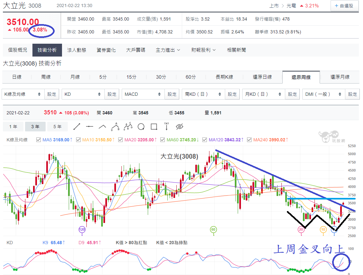The height and width of the screenshot is (275, 363).
Task: Toggle the hide drawings eye icon
Action: [x=180, y=127]
